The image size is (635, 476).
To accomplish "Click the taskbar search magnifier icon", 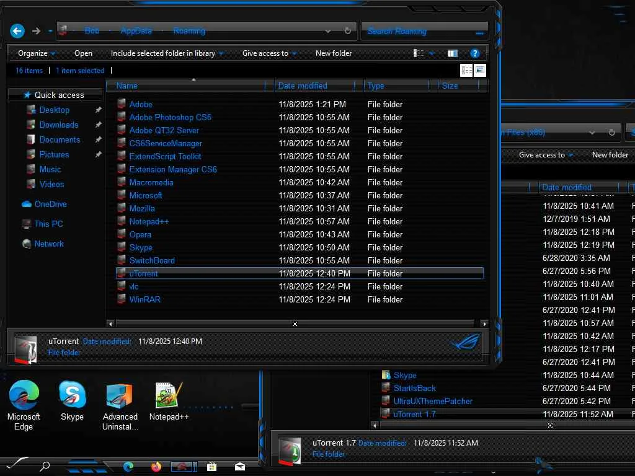I will (x=45, y=466).
